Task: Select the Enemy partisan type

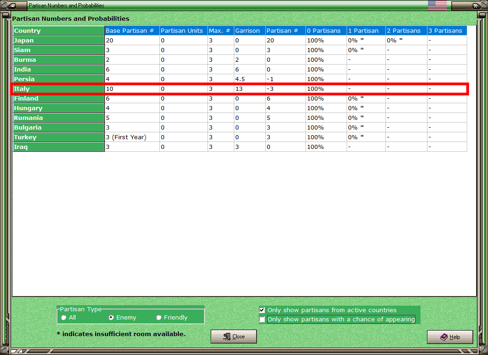Action: 111,317
